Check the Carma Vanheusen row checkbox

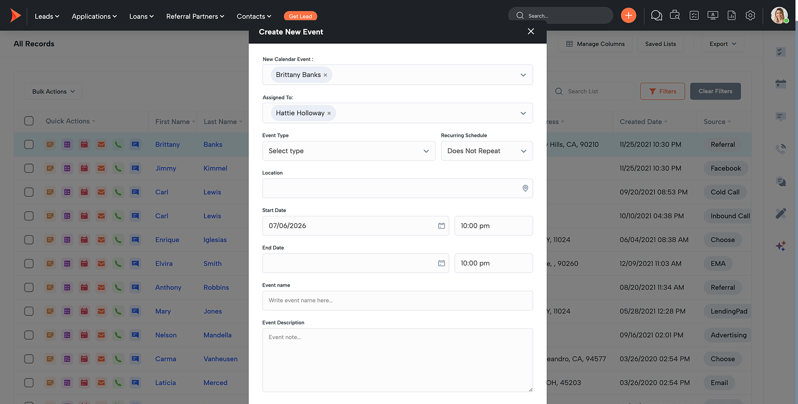click(x=29, y=359)
